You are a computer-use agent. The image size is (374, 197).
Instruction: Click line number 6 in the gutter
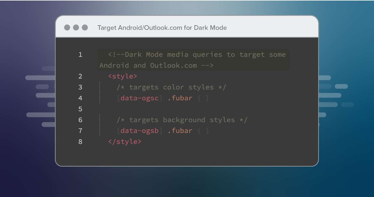point(80,120)
